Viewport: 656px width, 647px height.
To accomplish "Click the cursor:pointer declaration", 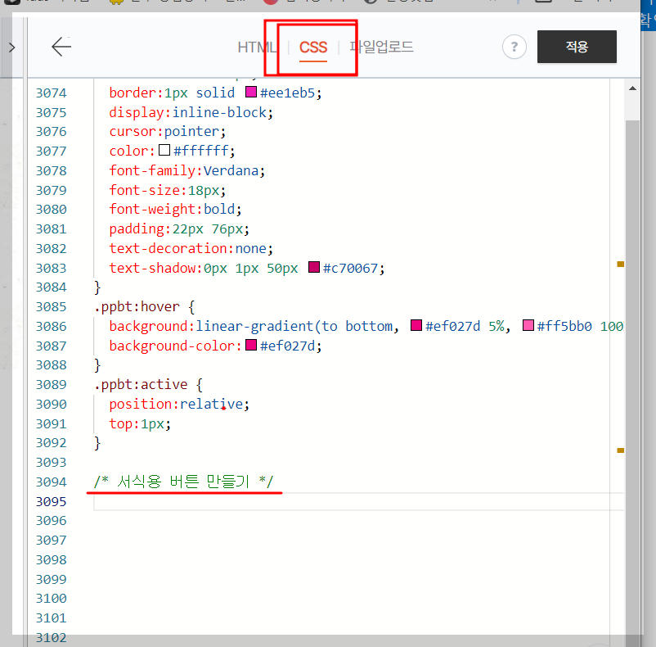I will click(x=168, y=132).
